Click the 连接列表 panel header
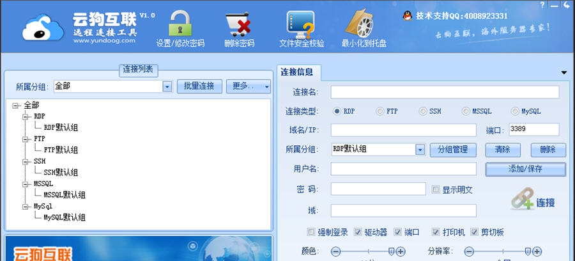 (138, 69)
